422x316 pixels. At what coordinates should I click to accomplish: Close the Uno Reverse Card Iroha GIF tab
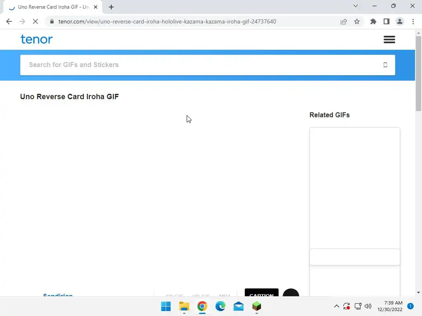click(96, 7)
